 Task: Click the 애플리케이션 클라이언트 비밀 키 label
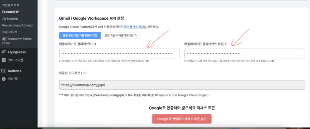pos(206,44)
